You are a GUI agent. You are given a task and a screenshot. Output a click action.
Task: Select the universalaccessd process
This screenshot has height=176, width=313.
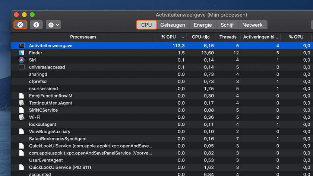(47, 67)
